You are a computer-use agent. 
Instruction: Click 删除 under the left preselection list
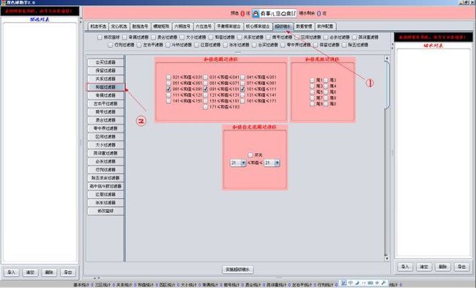(x=49, y=272)
